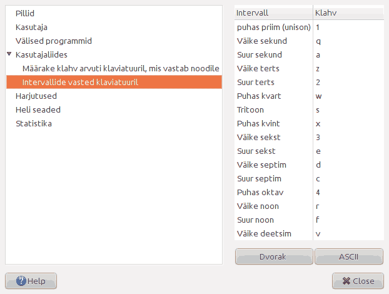Viewport: 389px width, 294px height.
Task: Select Heli seaded in the tree
Action: pyautogui.click(x=38, y=109)
